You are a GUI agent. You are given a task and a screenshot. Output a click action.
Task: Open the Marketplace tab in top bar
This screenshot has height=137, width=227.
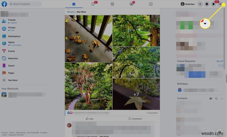112,4
